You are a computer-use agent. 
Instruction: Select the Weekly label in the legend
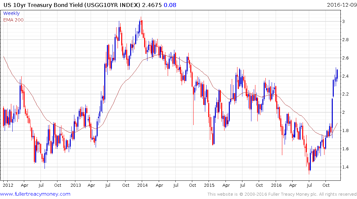pos(11,13)
